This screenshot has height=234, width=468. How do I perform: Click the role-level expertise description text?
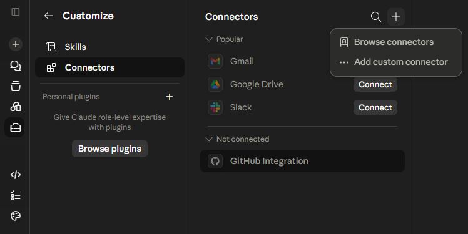[109, 122]
